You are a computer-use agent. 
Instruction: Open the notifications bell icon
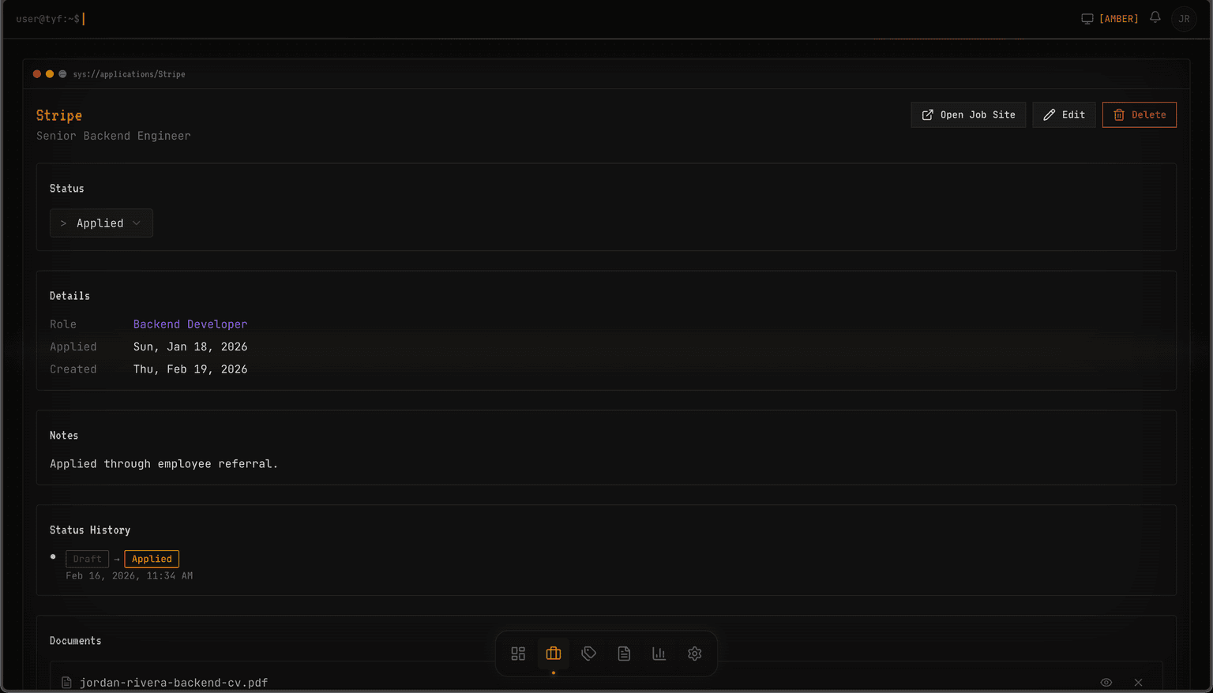(1155, 17)
